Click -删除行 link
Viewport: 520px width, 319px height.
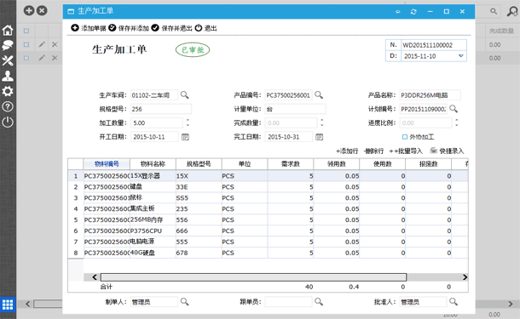pyautogui.click(x=373, y=151)
